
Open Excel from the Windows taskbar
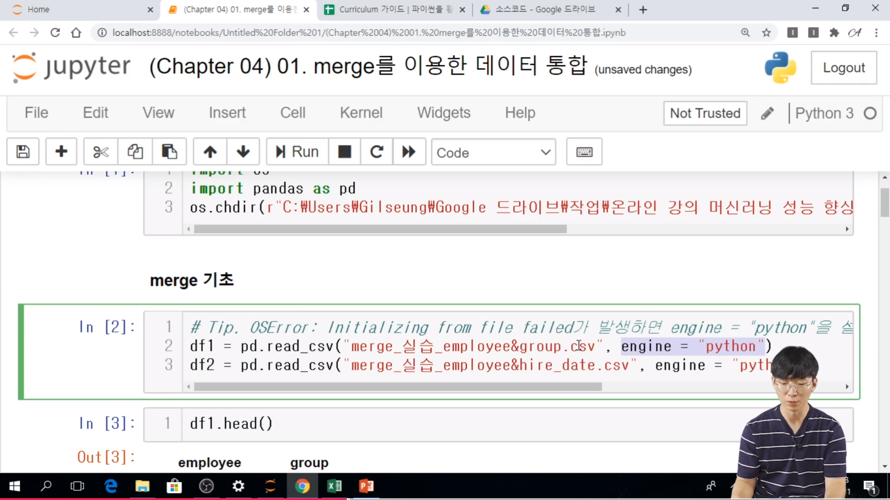pos(334,486)
